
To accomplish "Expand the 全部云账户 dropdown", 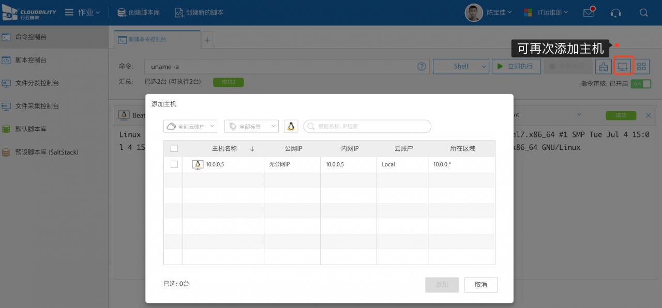I will [190, 126].
